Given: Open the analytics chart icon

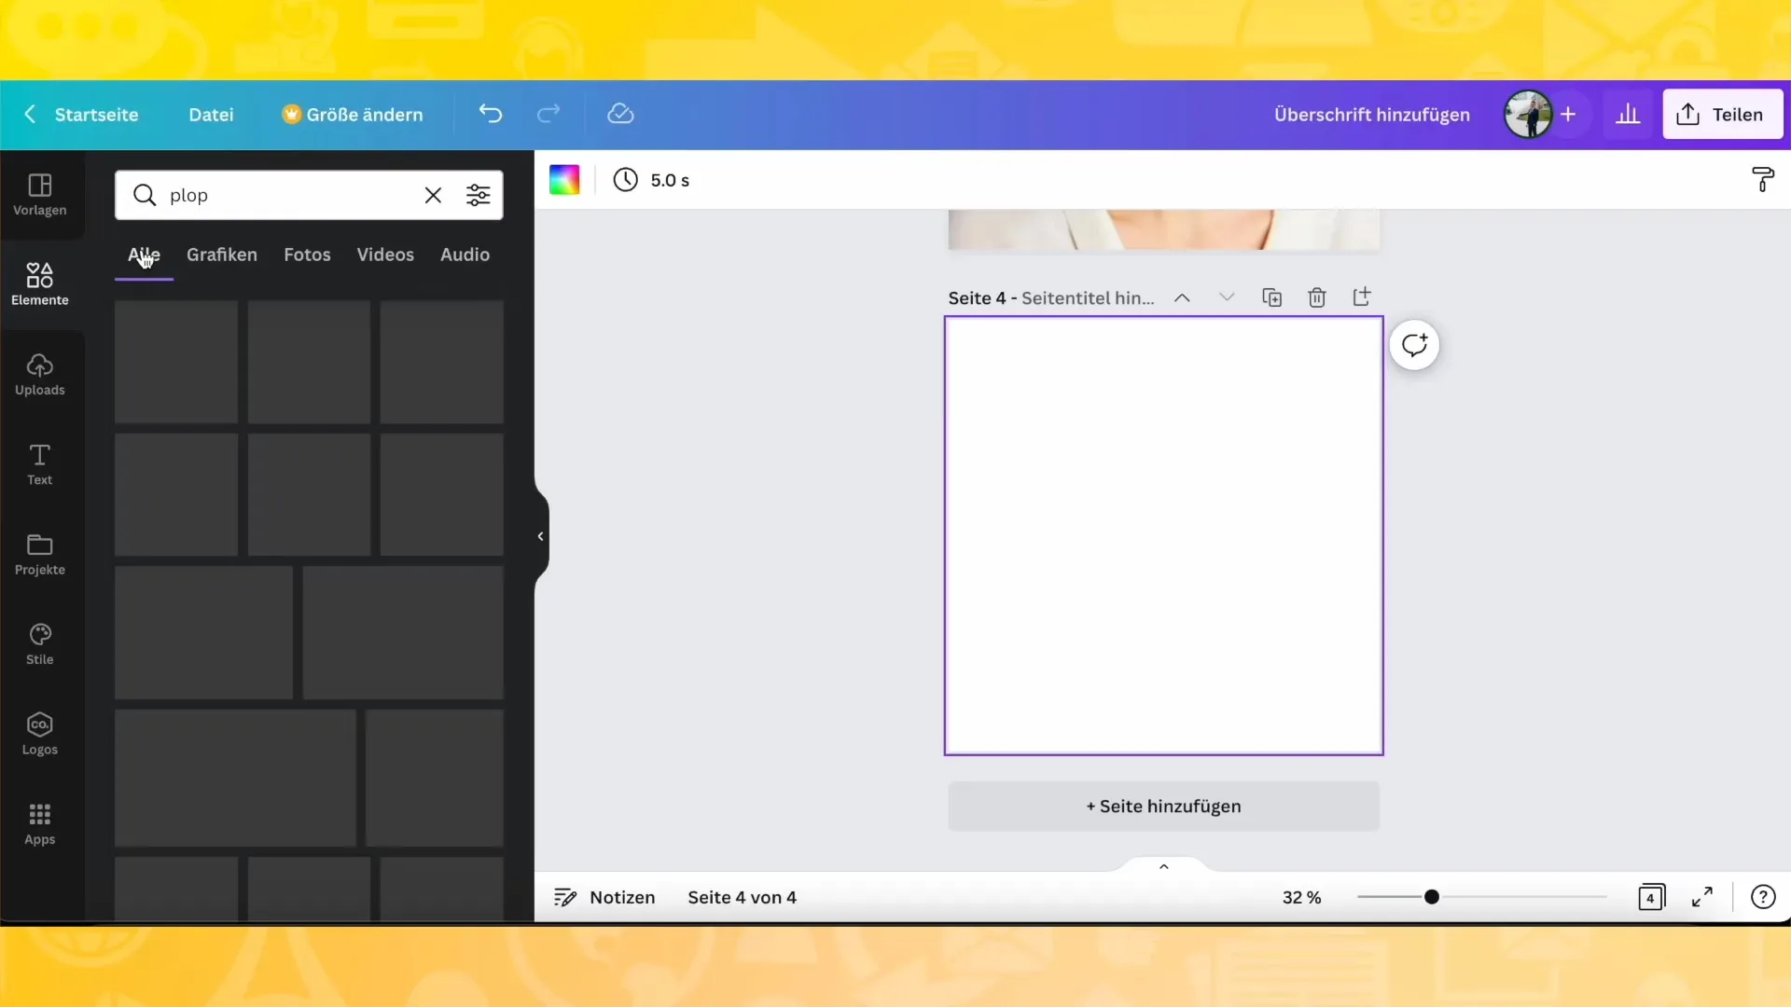Looking at the screenshot, I should (1628, 114).
